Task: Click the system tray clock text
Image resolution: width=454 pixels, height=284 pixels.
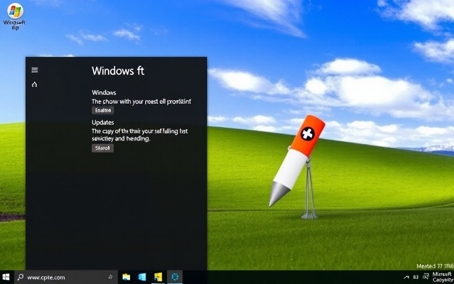Action: tap(443, 277)
